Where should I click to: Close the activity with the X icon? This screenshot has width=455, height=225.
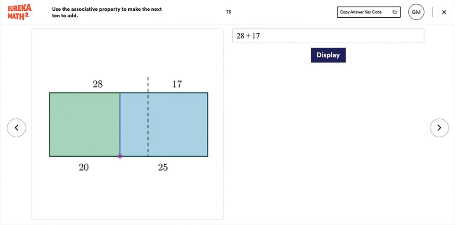pos(444,12)
